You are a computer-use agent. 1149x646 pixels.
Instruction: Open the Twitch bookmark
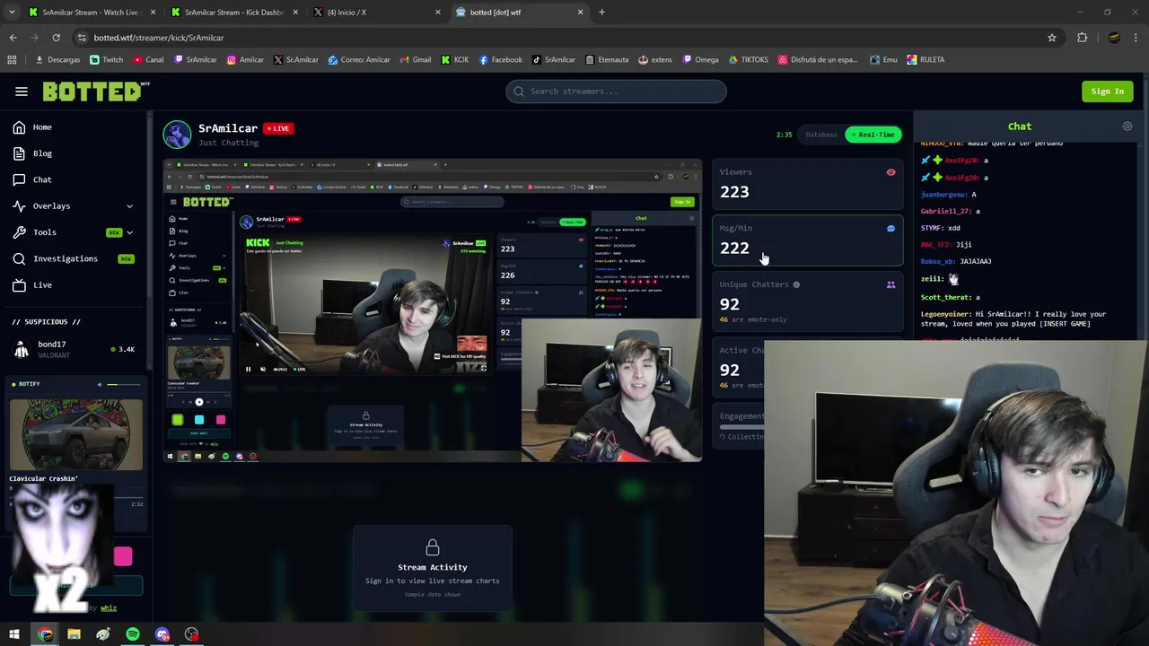pos(107,60)
